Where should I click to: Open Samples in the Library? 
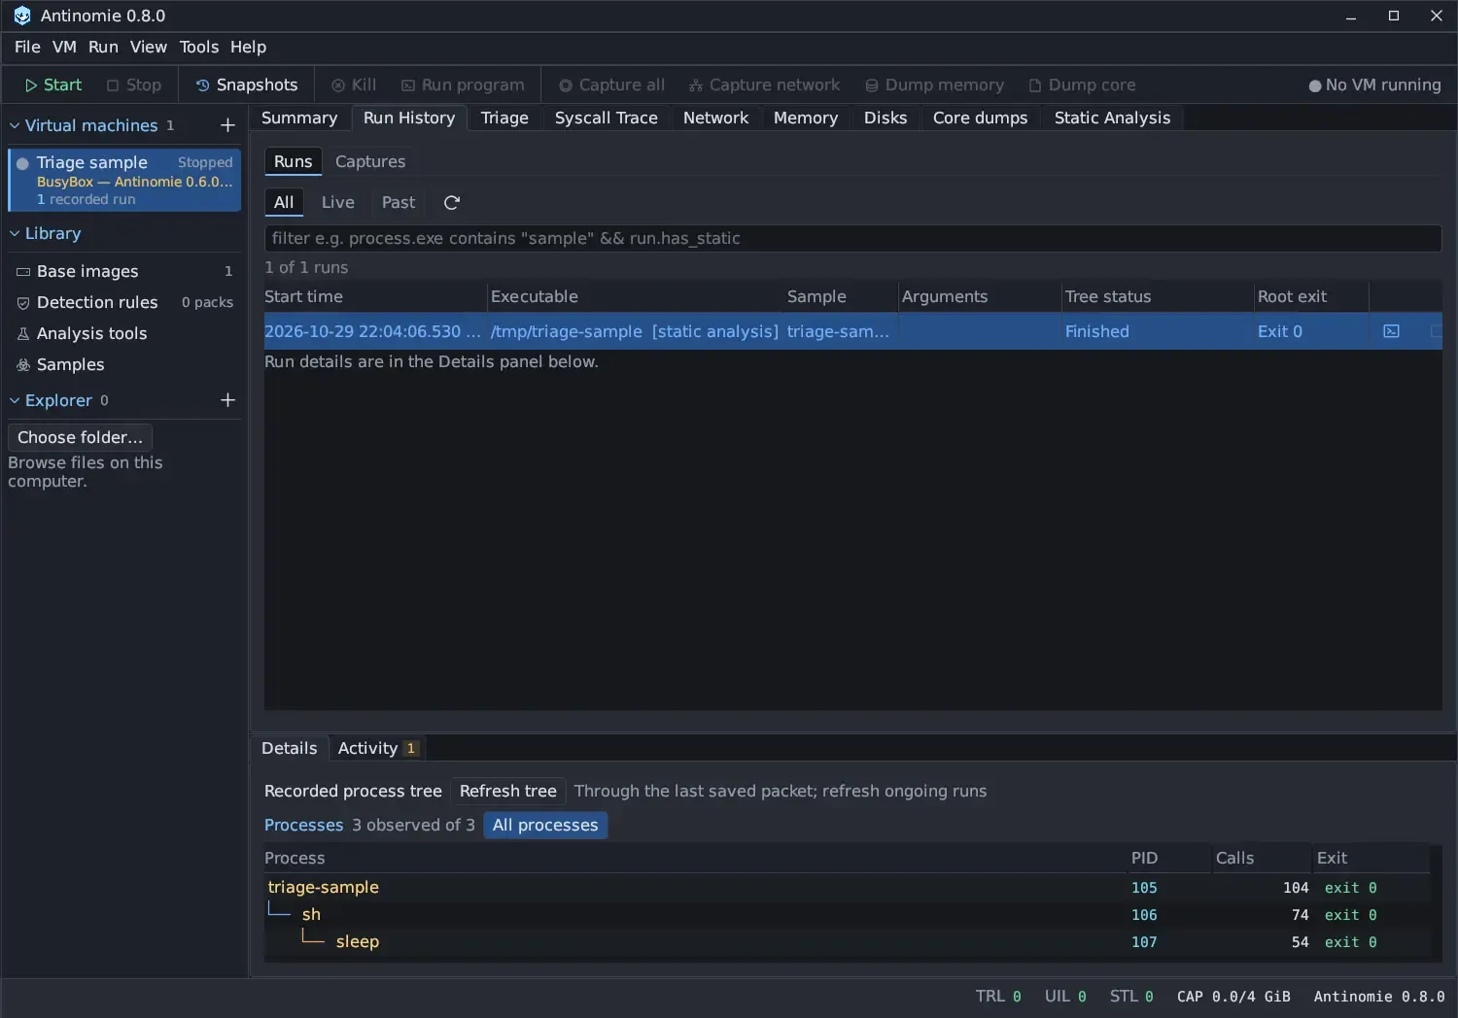pos(124,364)
